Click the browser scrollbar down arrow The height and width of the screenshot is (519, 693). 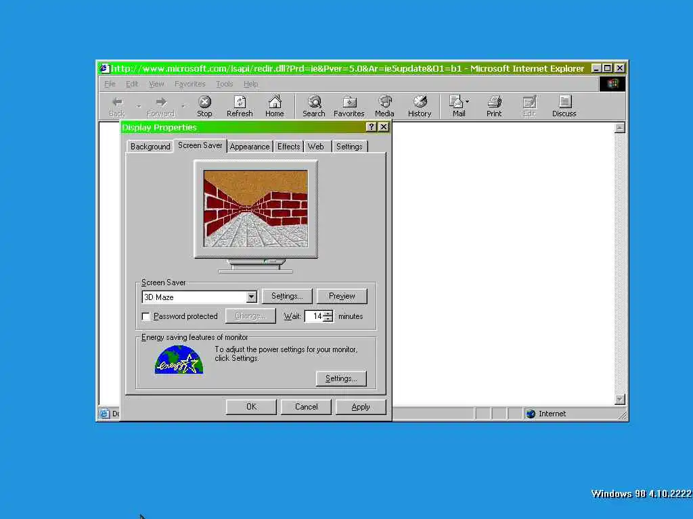tap(620, 399)
